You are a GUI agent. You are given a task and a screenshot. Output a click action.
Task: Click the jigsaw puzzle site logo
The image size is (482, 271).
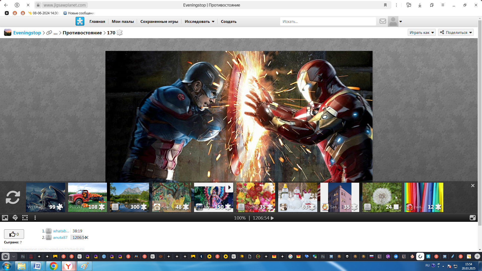coord(80,21)
